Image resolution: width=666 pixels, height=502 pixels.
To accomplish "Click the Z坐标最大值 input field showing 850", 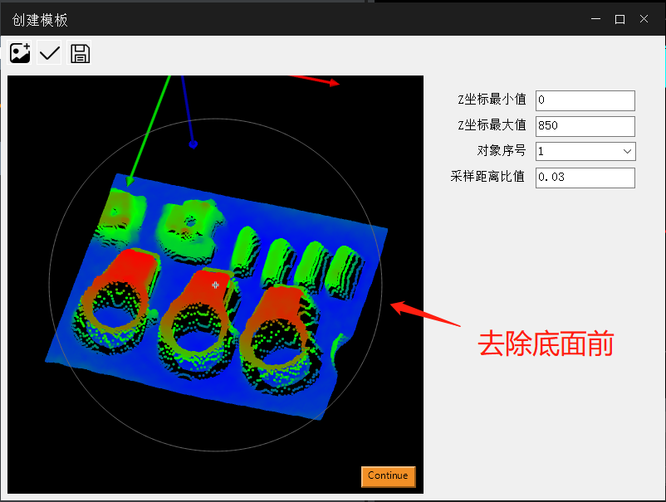I will point(585,126).
